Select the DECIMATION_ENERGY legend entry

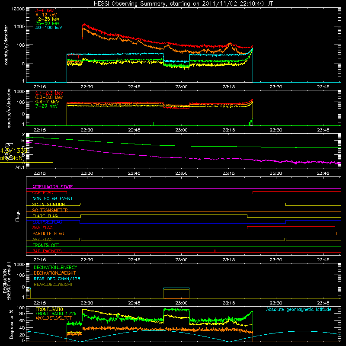[x=55, y=267]
